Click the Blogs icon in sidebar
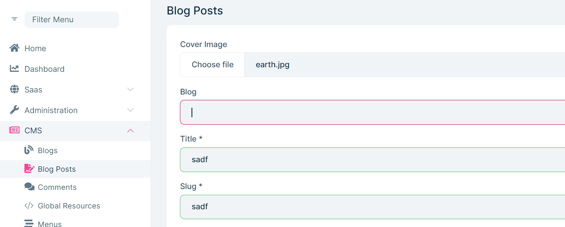The image size is (565, 227). 29,151
